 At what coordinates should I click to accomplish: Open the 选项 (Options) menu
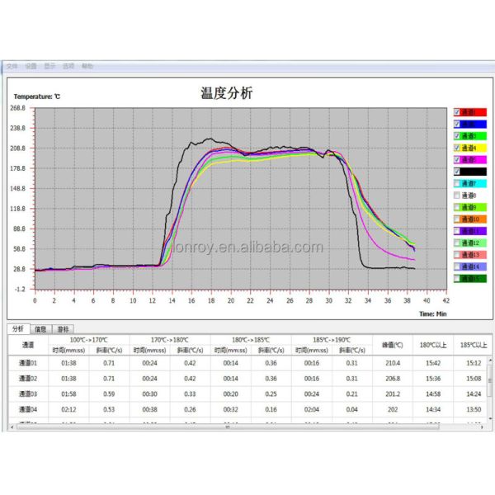click(68, 66)
